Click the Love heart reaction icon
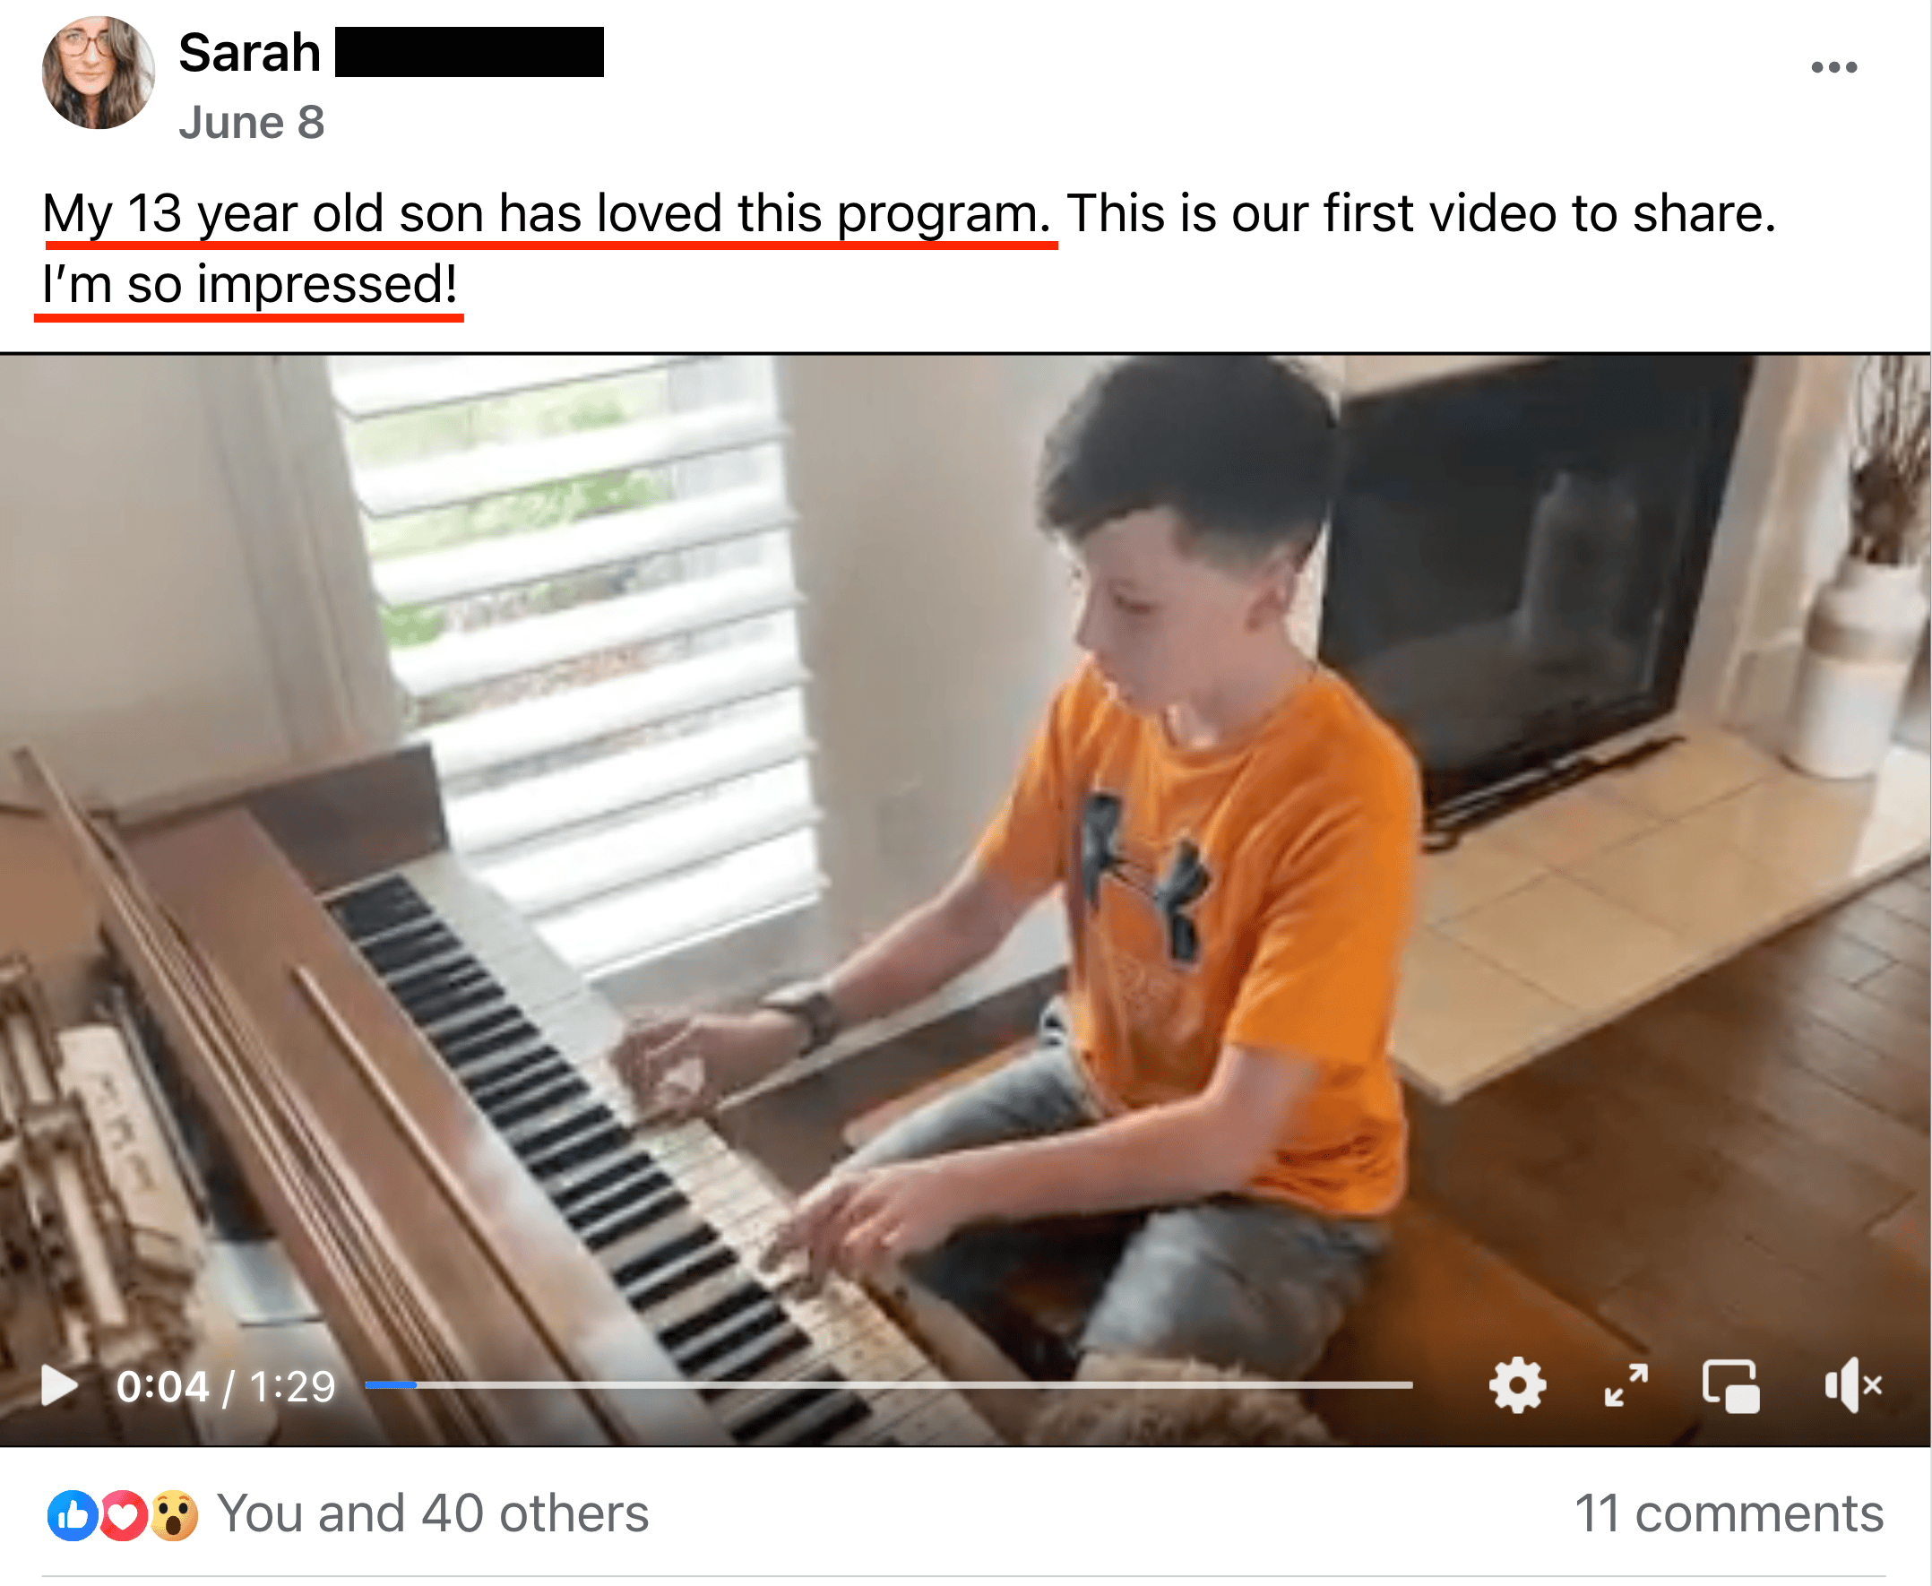 [124, 1515]
